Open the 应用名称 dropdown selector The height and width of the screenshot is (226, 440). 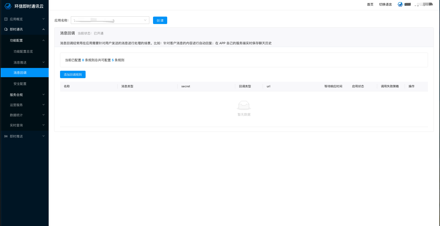pos(110,20)
